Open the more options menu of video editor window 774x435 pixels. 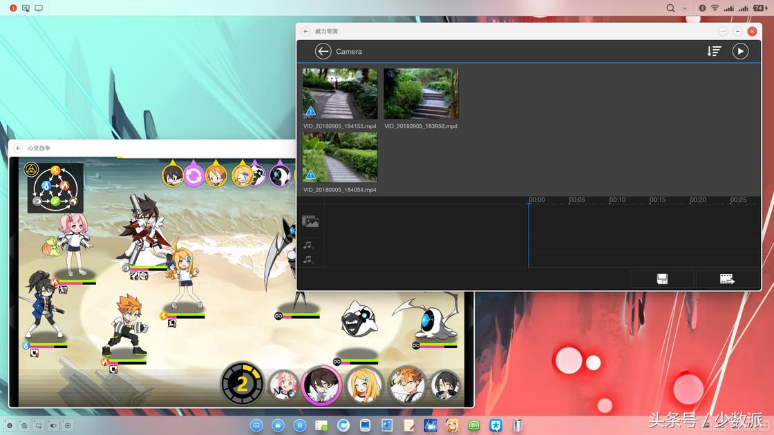723,31
